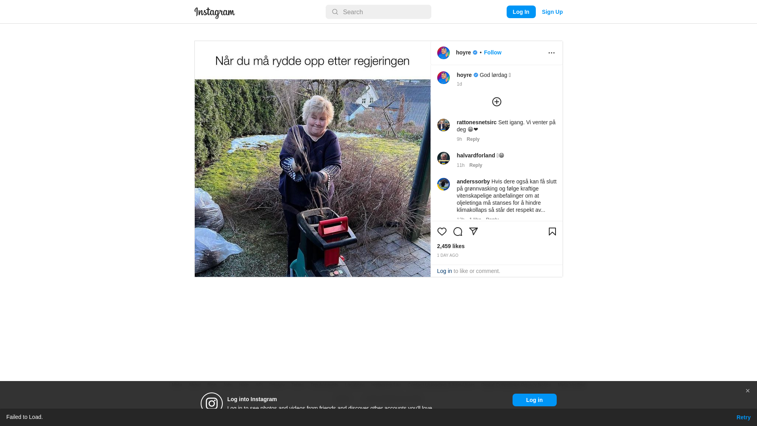Follow the hoyre account
757x426 pixels.
click(492, 52)
